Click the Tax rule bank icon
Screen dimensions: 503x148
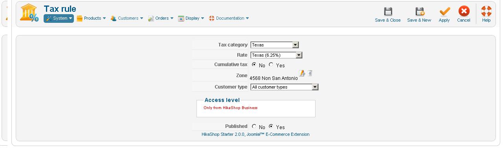pos(29,13)
